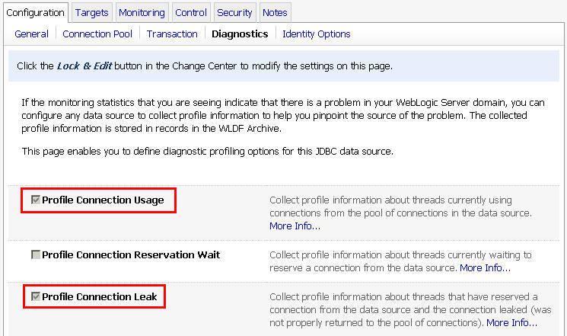Go to the Control tab

(x=191, y=13)
